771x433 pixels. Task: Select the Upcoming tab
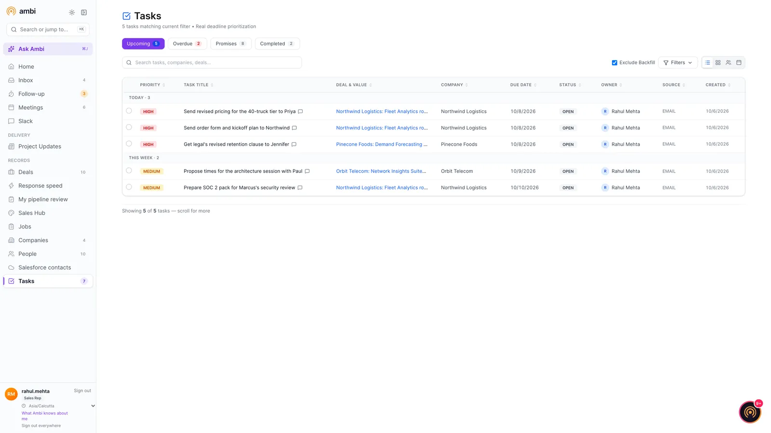pos(143,44)
